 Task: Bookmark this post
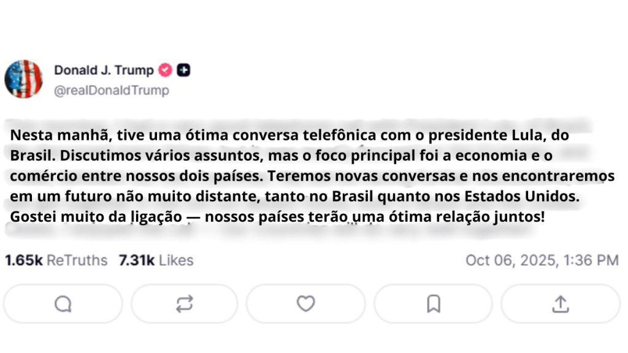coord(434,304)
